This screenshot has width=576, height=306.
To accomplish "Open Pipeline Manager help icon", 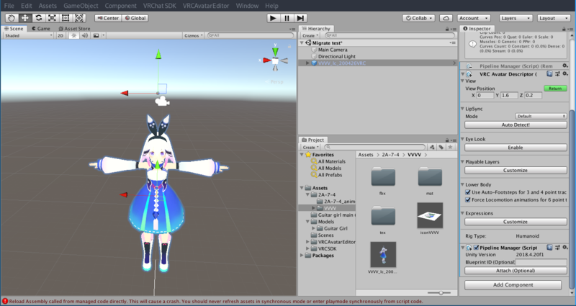I will 549,247.
